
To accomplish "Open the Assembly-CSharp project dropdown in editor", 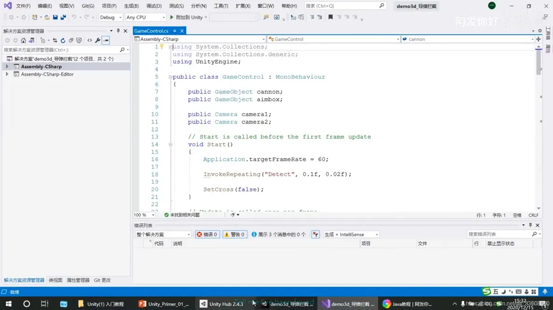I will tap(199, 39).
